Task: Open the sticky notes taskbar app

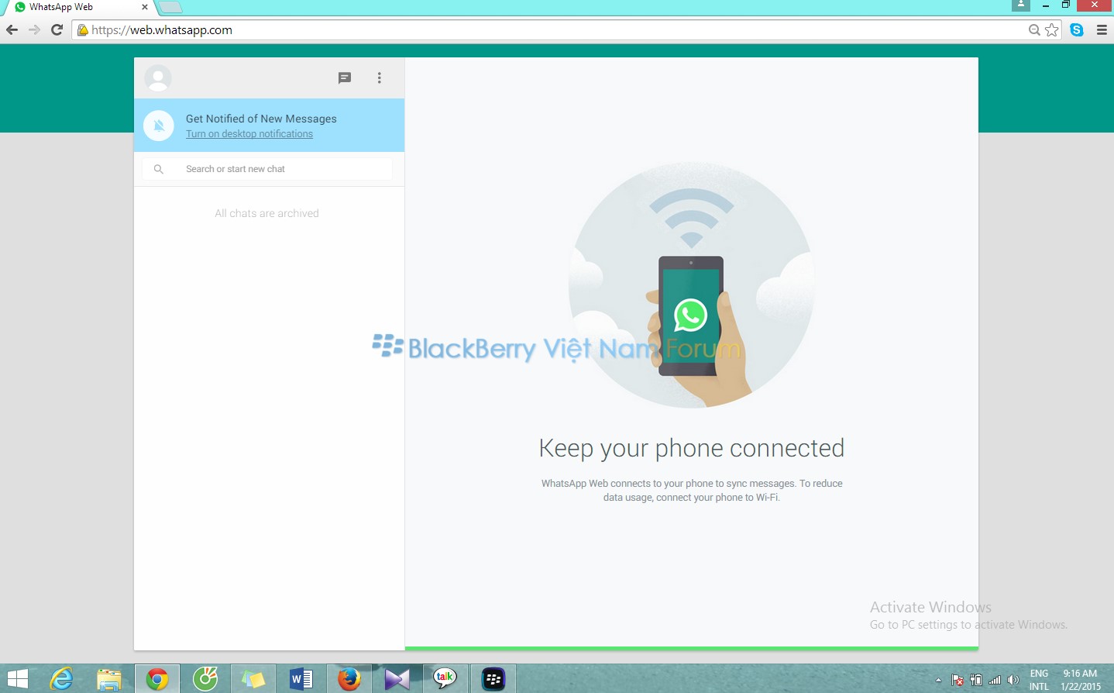Action: tap(253, 679)
